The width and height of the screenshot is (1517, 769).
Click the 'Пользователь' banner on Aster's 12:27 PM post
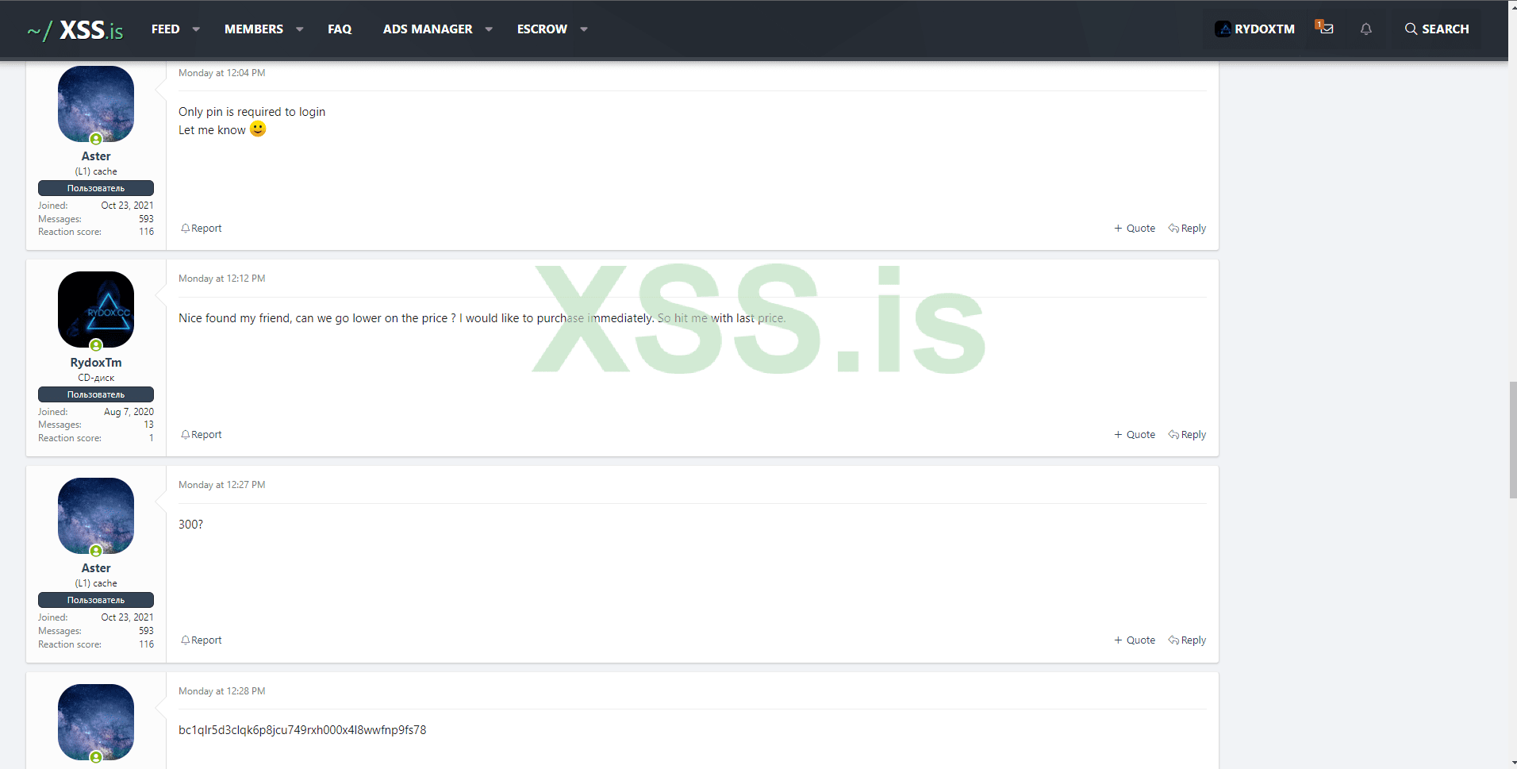[x=96, y=600]
